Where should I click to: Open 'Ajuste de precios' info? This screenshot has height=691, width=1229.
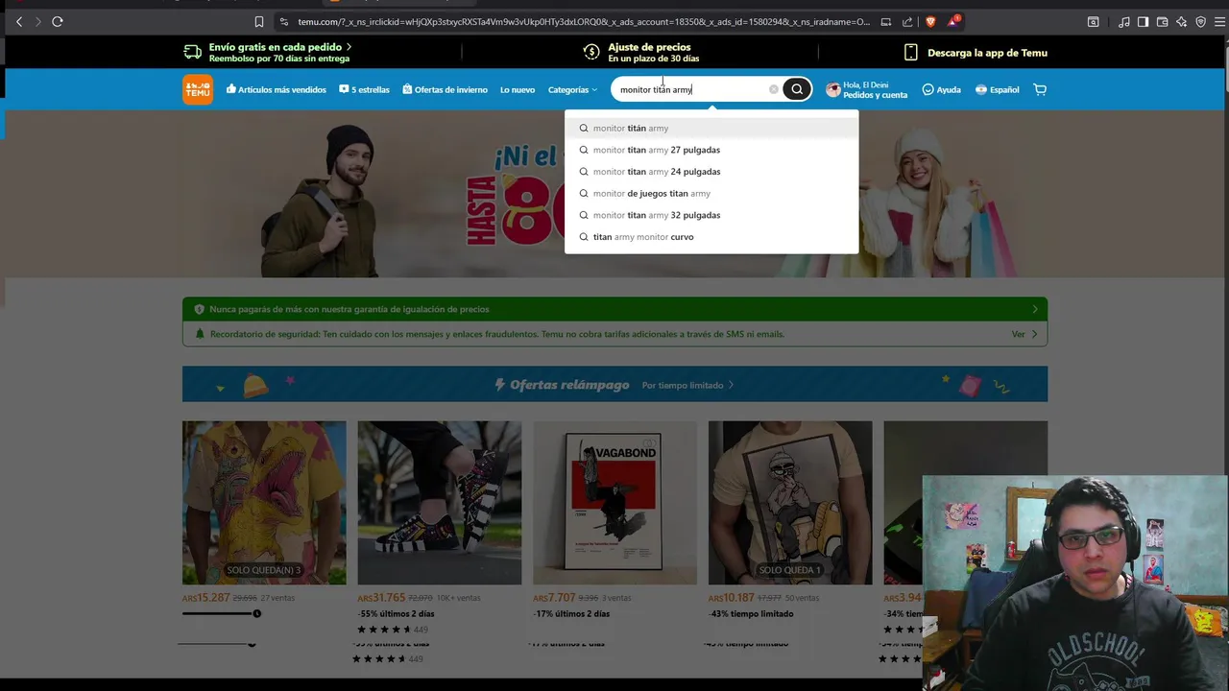coord(641,52)
